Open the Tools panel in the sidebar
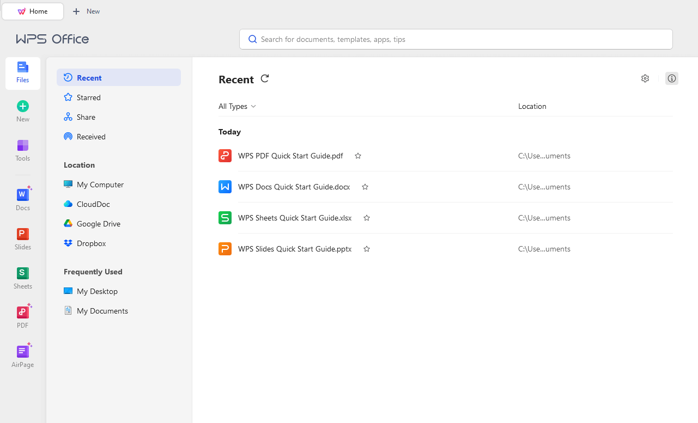The width and height of the screenshot is (698, 423). [x=22, y=150]
